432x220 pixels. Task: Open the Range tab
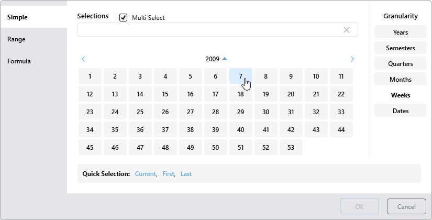click(16, 39)
